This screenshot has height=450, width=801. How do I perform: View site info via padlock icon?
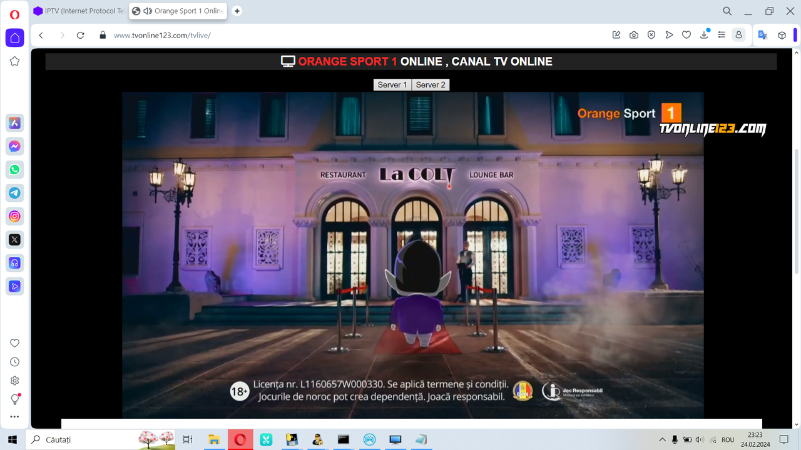[x=103, y=35]
